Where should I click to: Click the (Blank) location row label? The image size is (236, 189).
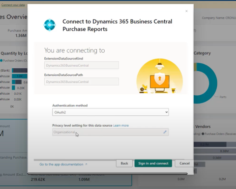[x=5, y=70]
